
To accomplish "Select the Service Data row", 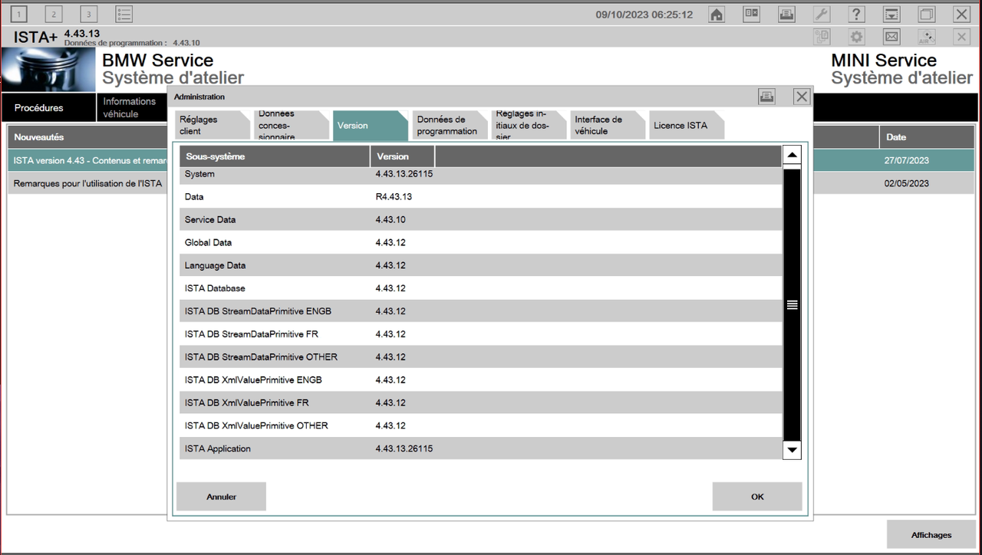I will tap(481, 219).
